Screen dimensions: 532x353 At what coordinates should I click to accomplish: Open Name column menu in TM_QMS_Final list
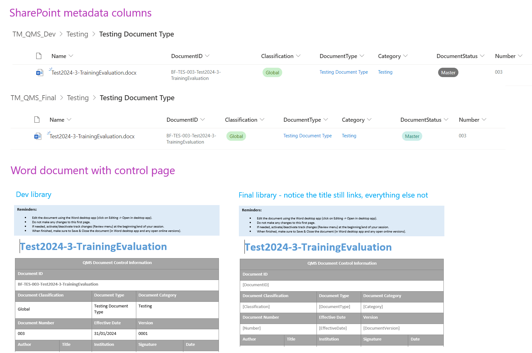pos(69,120)
